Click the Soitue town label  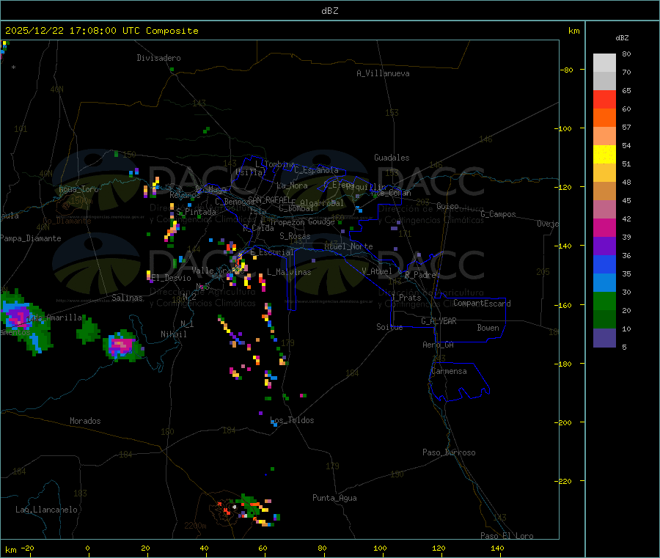point(389,327)
